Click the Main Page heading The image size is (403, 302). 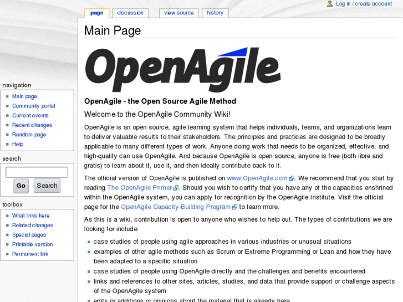pos(113,30)
